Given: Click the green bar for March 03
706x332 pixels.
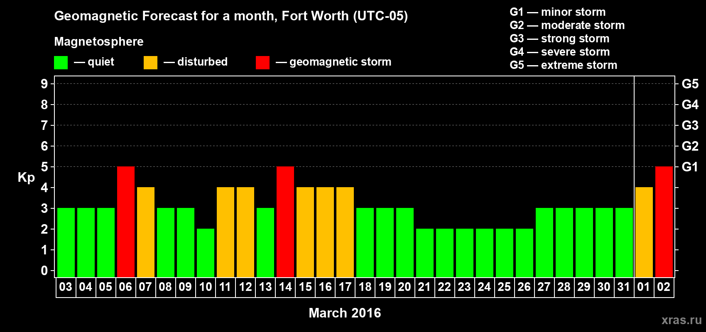Looking at the screenshot, I should click(x=66, y=242).
